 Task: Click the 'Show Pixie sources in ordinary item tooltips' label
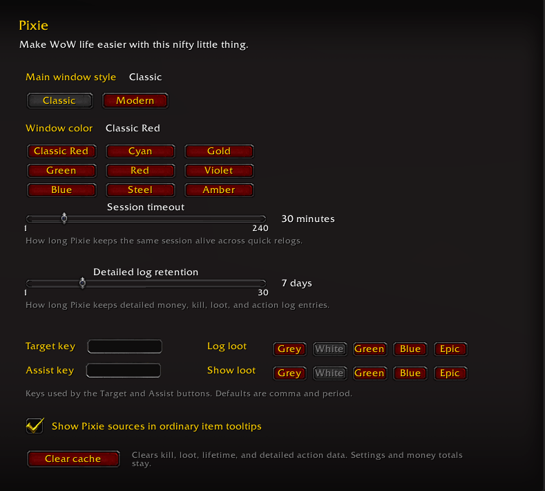coord(156,426)
